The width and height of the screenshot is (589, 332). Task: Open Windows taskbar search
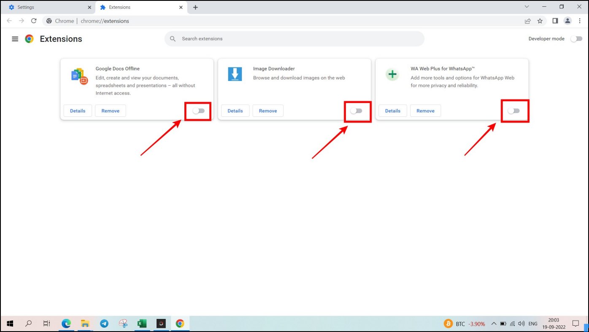click(29, 324)
